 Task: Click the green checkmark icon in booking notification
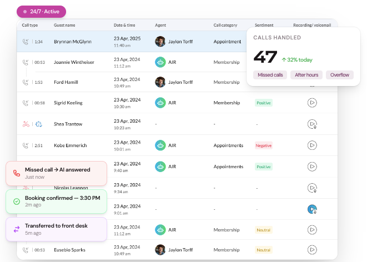[17, 201]
